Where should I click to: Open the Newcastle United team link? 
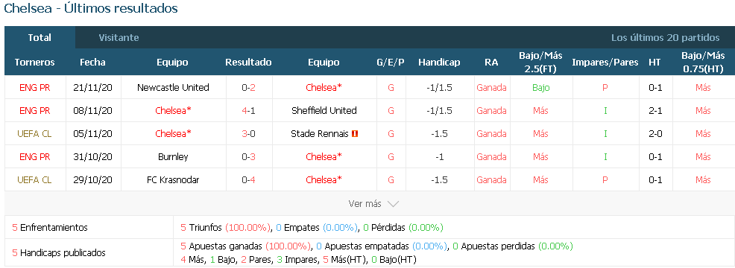[x=173, y=88]
